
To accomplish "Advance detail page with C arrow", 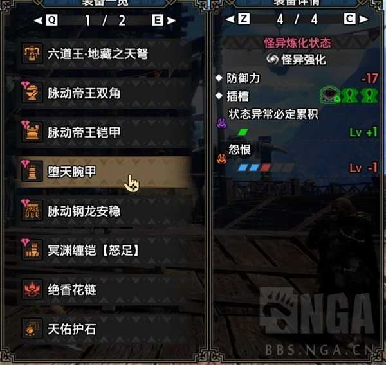I will click(x=356, y=19).
